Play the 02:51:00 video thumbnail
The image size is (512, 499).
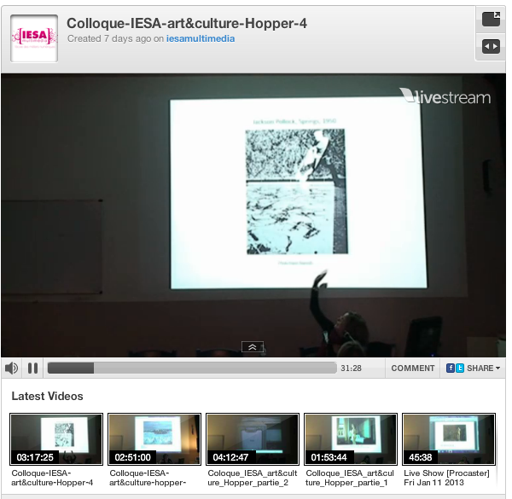pos(154,439)
